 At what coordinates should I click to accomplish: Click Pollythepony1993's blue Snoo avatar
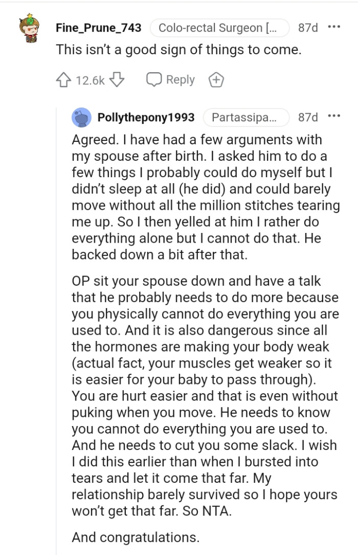click(x=81, y=117)
